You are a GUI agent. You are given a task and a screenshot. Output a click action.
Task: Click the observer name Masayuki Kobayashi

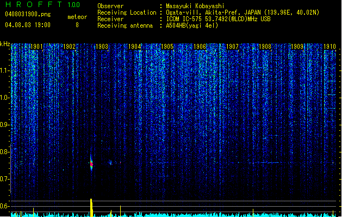click(x=195, y=6)
